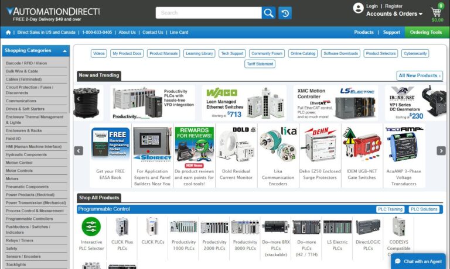The image size is (450, 269).
Task: Open LS Electric PLCs image
Action: pyautogui.click(x=337, y=227)
